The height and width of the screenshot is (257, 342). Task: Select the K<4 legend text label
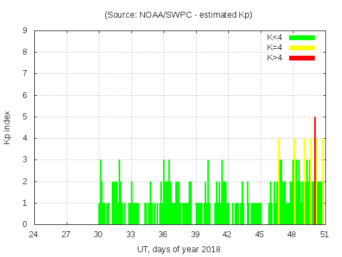point(275,37)
